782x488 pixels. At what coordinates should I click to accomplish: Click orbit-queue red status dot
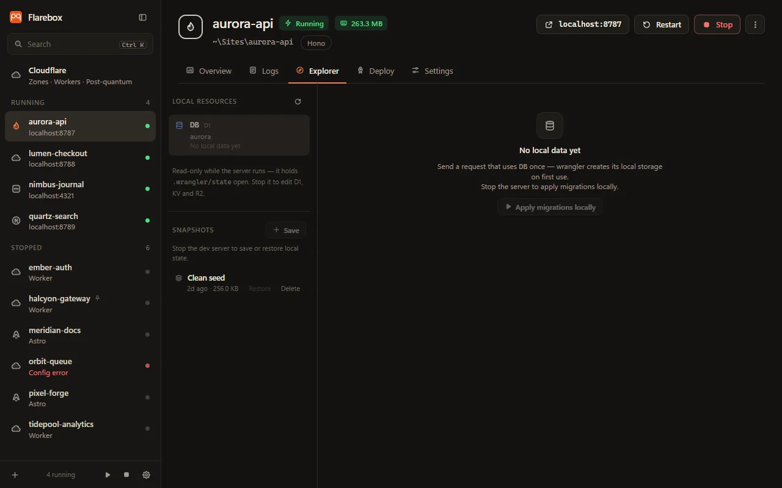[147, 366]
